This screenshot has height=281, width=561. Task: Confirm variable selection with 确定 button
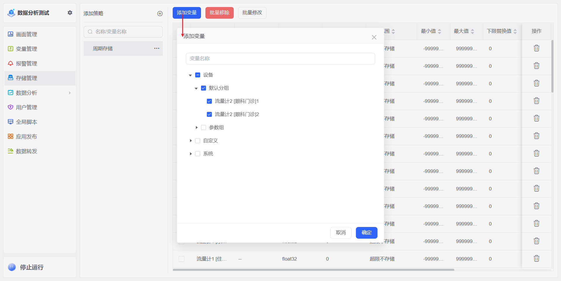(x=366, y=233)
